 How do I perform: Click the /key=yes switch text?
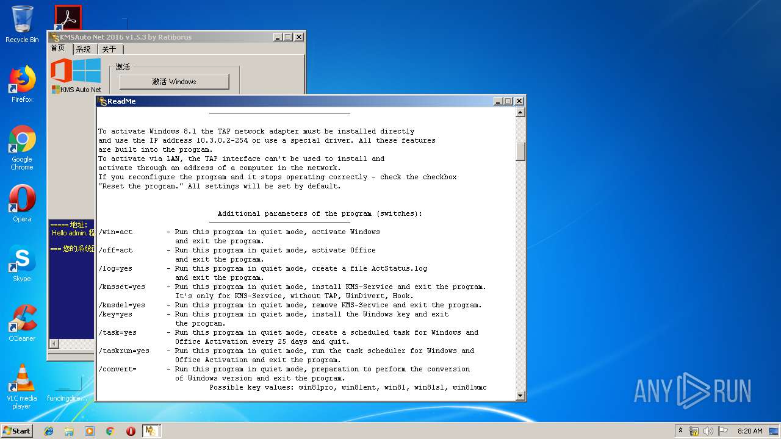coord(115,314)
